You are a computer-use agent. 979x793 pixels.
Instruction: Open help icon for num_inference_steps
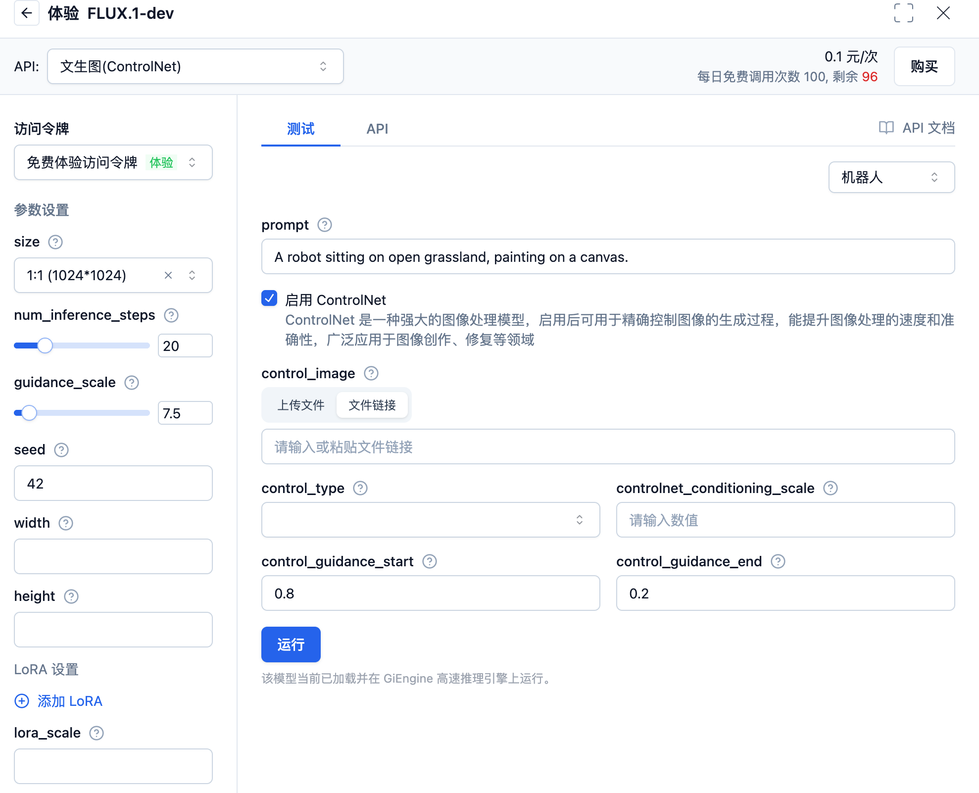(171, 315)
